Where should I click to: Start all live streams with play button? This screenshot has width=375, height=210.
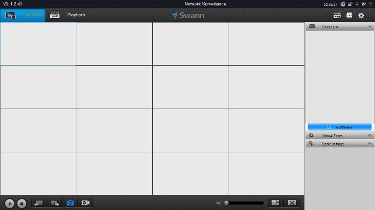pos(9,204)
